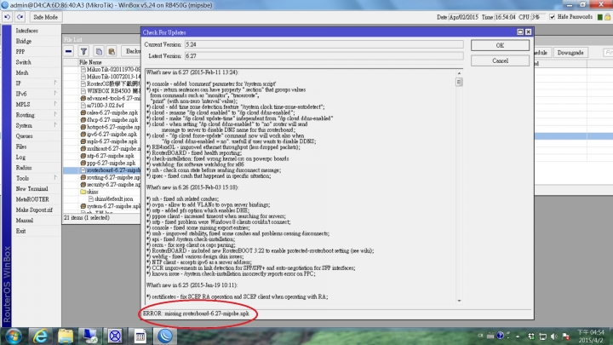
Task: Open Internet Explorer from the taskbar
Action: point(40,336)
